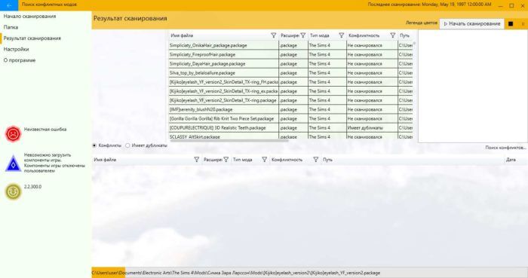Filter the lower table by Имя файла

click(x=197, y=160)
